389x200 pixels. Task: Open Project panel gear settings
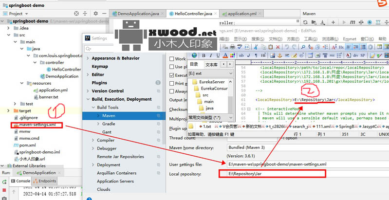tap(95, 14)
